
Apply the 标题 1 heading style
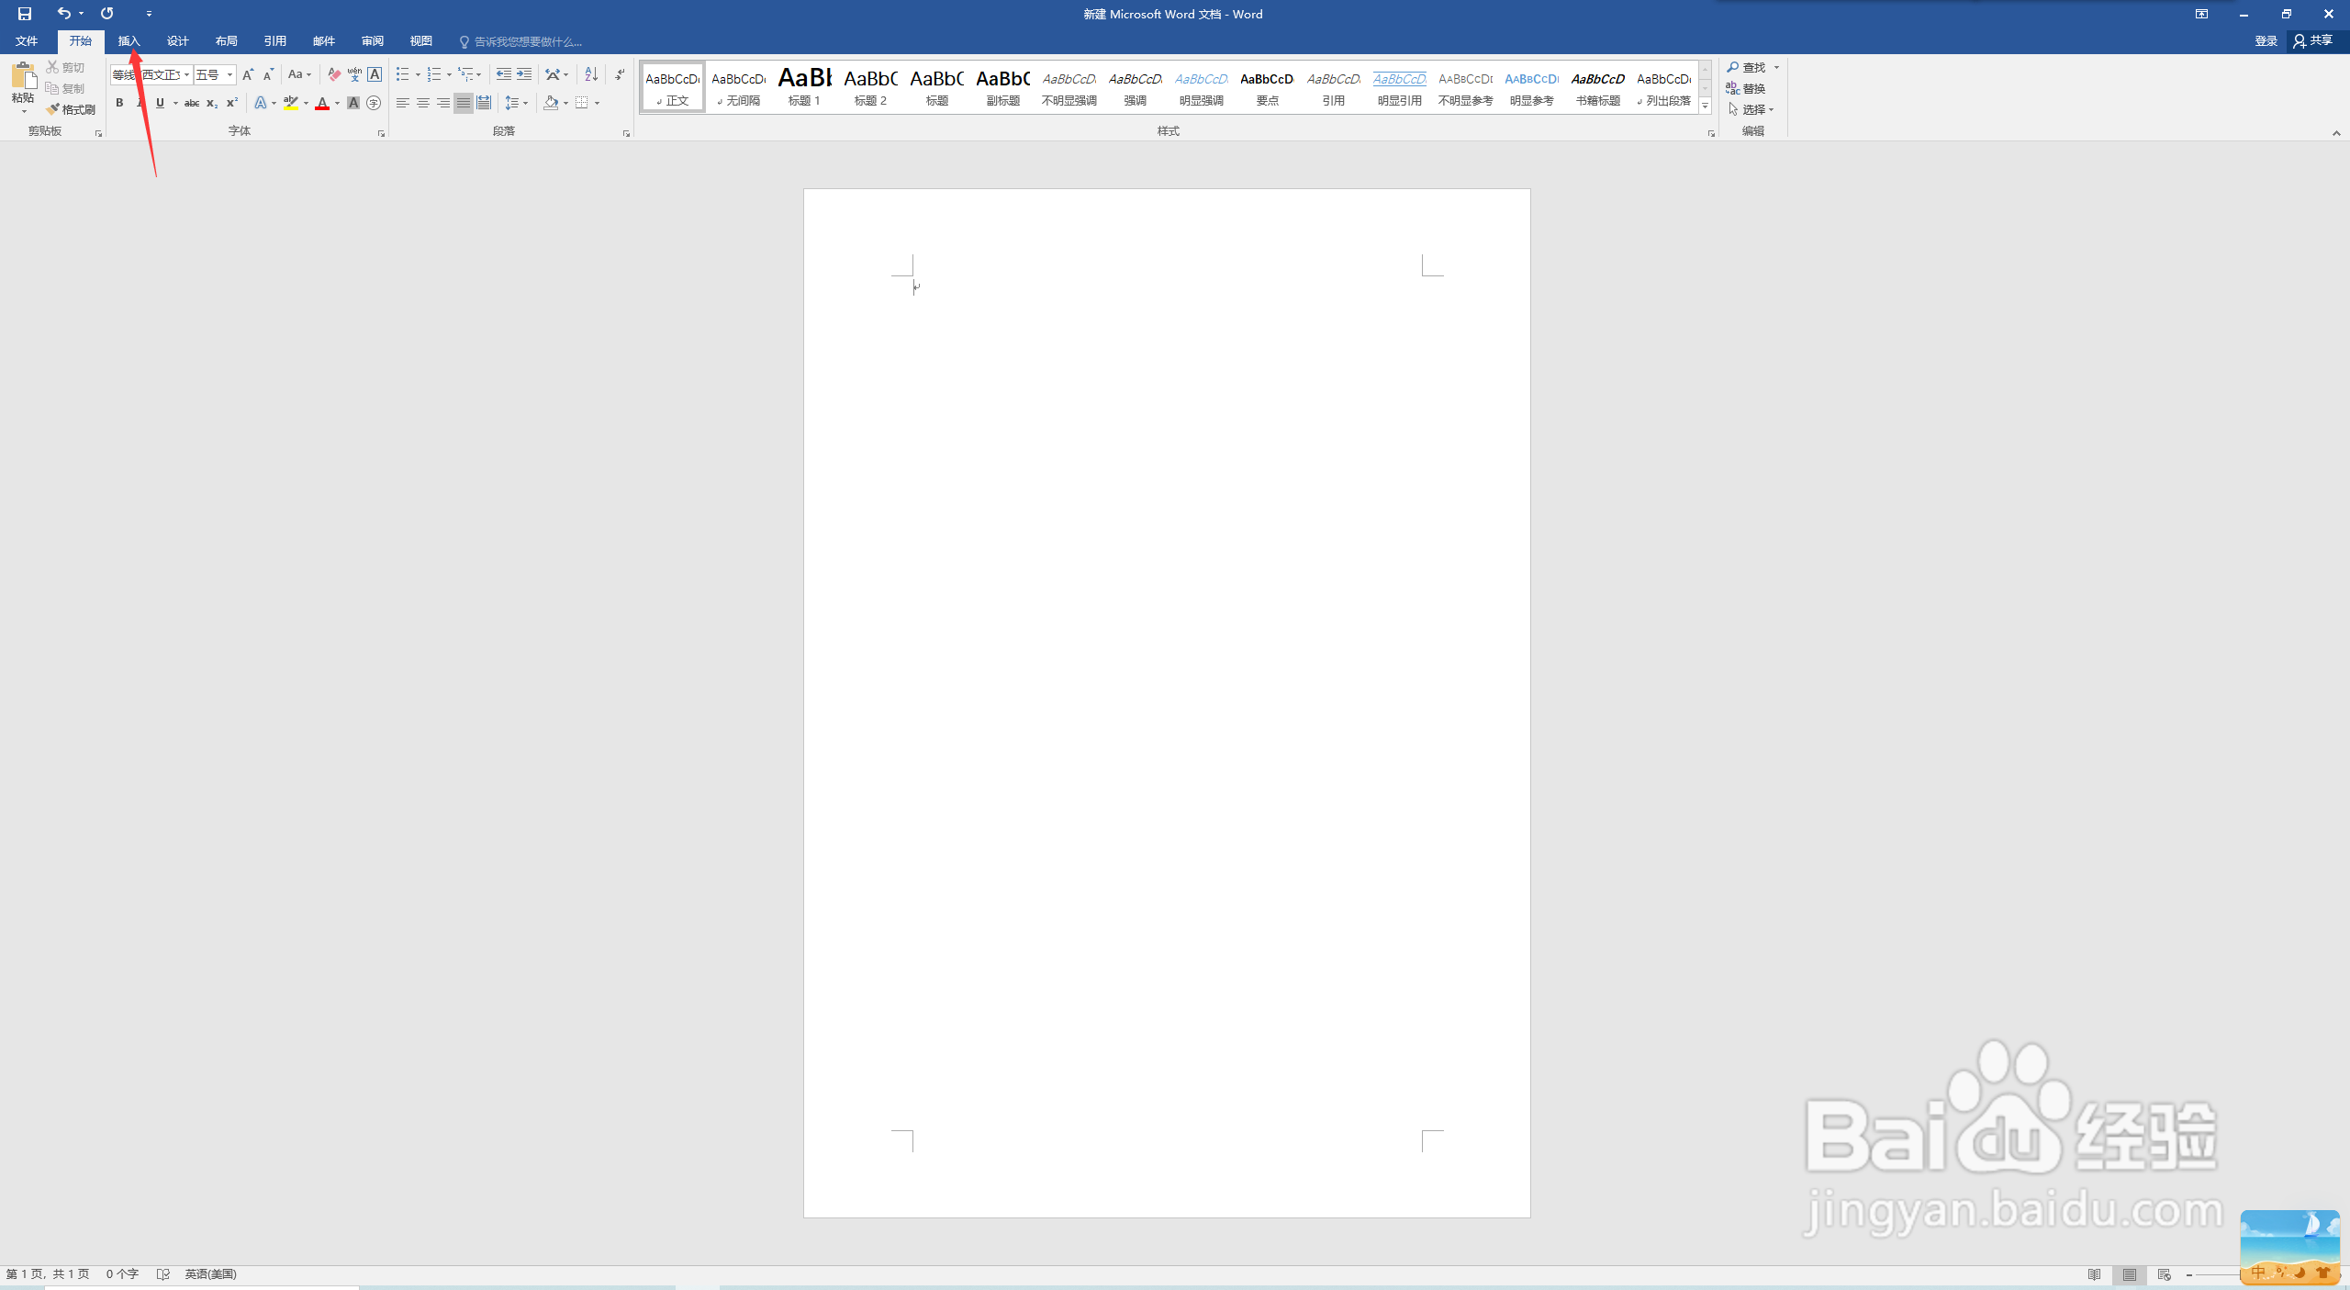pos(804,87)
